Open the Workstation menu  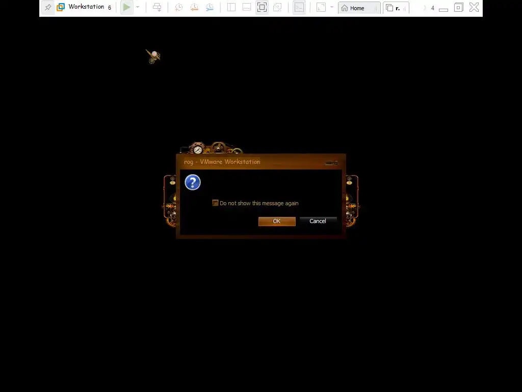click(86, 7)
